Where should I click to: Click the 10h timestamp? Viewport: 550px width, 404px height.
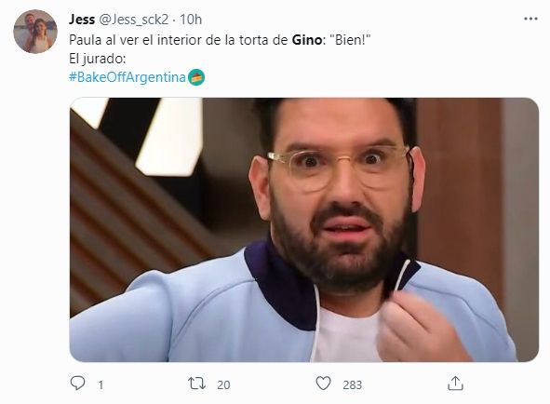191,20
